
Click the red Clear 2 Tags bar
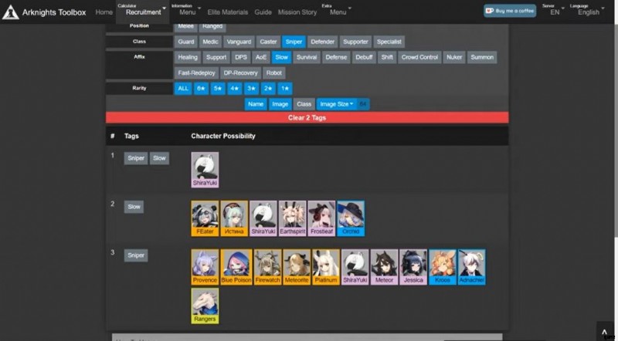click(x=307, y=117)
